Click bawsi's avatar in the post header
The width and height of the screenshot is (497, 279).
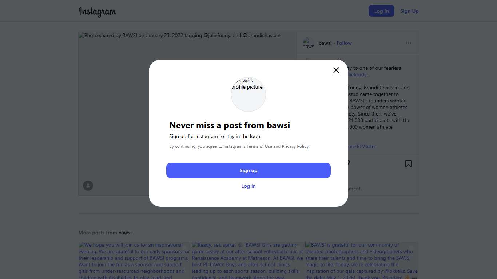pyautogui.click(x=308, y=43)
